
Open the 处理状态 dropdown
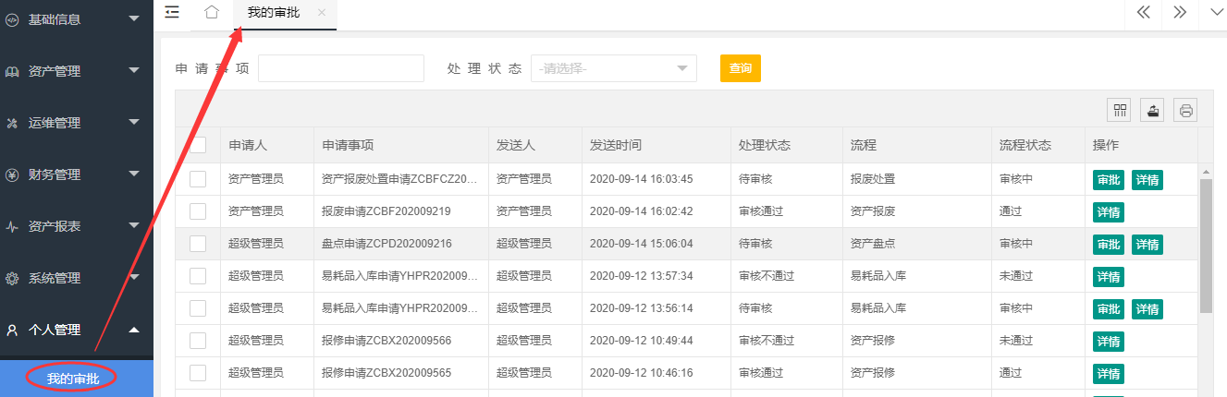[613, 68]
